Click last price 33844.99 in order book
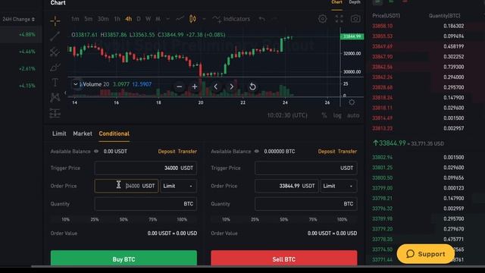The height and width of the screenshot is (273, 485). pyautogui.click(x=393, y=143)
